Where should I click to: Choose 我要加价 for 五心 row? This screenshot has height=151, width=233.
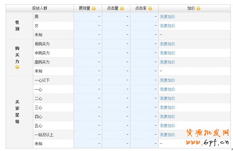coord(167,126)
